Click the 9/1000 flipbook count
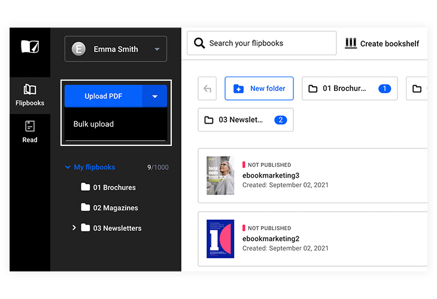The image size is (437, 299). click(158, 167)
